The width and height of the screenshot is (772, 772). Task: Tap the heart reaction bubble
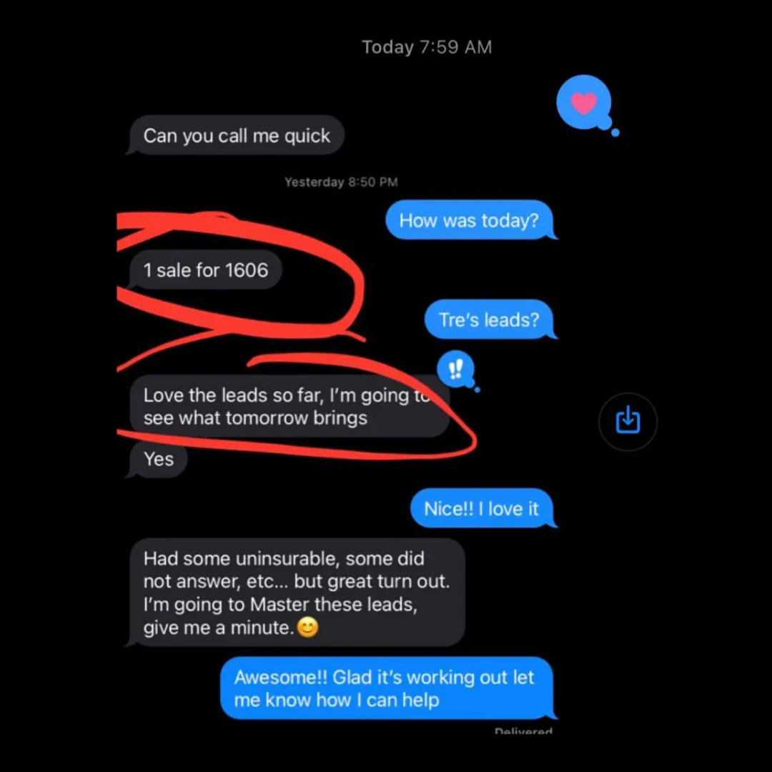[586, 104]
